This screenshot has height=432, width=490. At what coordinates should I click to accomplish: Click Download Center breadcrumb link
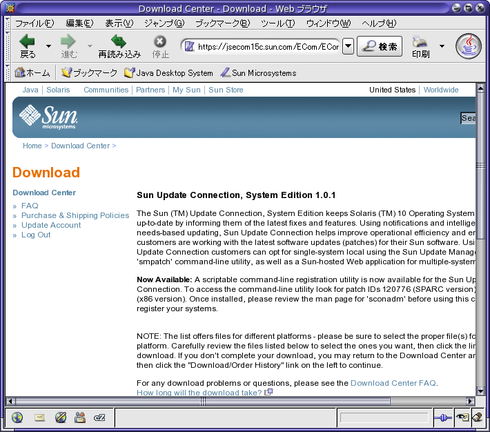80,146
